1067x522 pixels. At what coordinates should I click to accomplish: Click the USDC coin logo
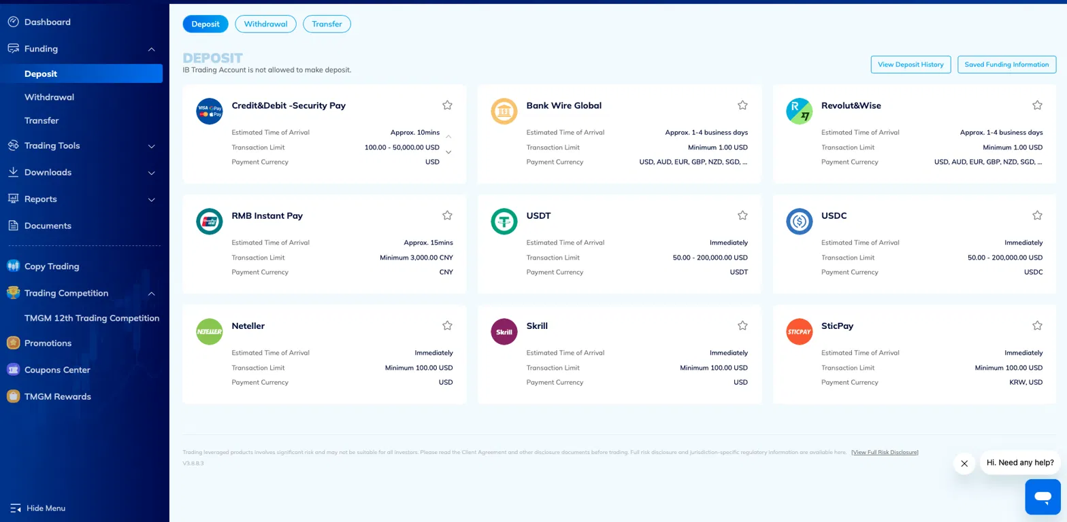click(x=800, y=222)
